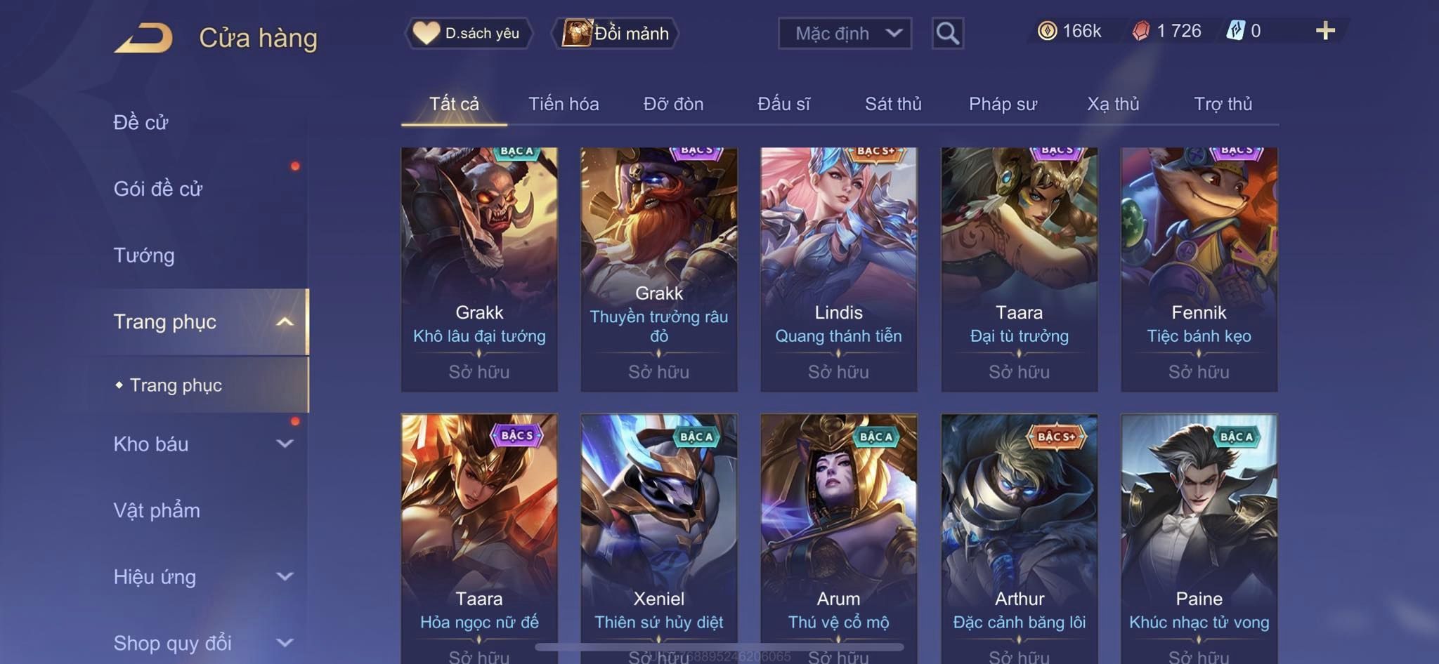Open the search magnifier icon
The image size is (1439, 664).
coord(947,33)
